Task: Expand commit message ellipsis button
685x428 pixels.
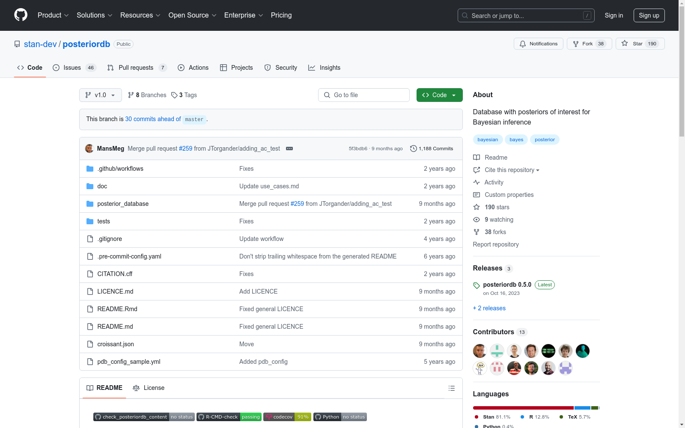Action: pyautogui.click(x=289, y=149)
